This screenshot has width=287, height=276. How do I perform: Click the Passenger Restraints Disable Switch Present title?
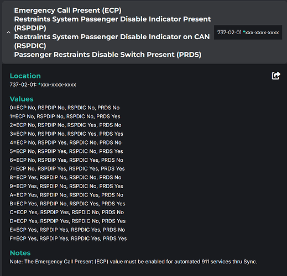click(x=108, y=55)
